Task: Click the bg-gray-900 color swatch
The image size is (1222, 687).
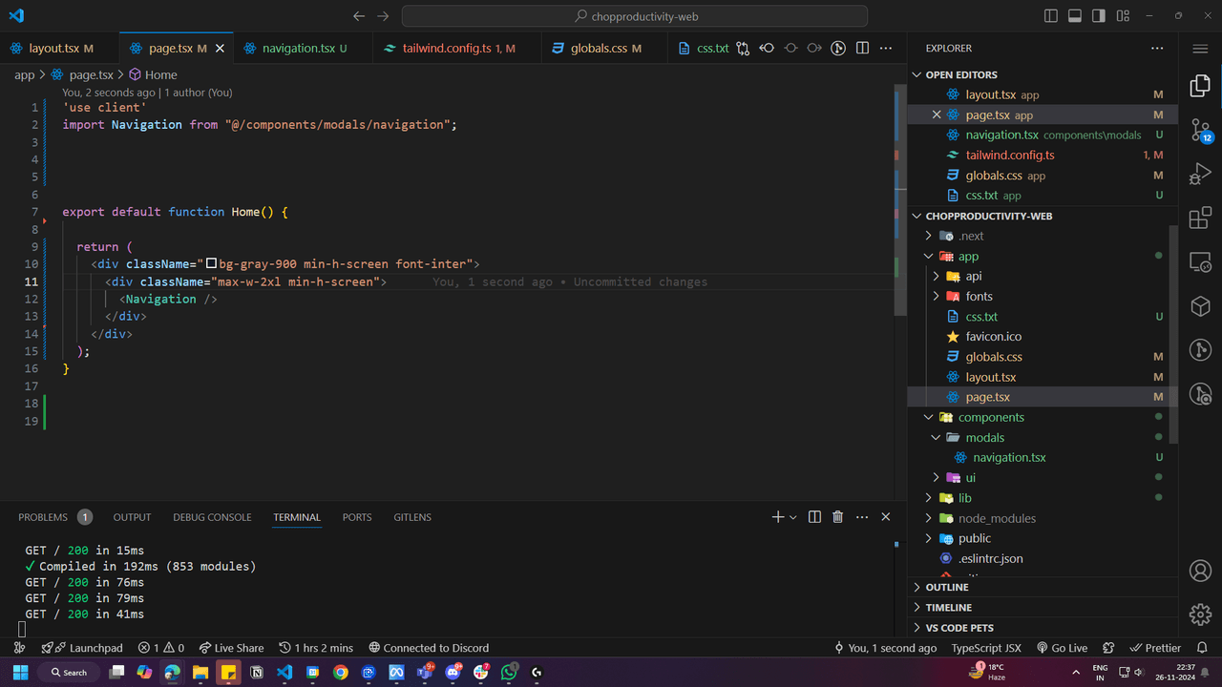Action: click(212, 264)
